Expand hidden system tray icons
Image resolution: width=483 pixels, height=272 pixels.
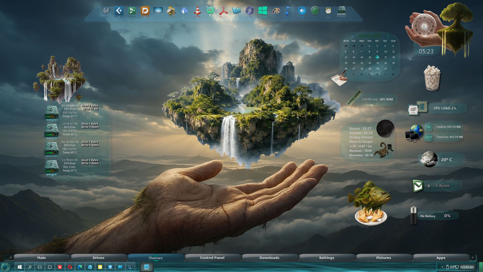tap(442, 267)
